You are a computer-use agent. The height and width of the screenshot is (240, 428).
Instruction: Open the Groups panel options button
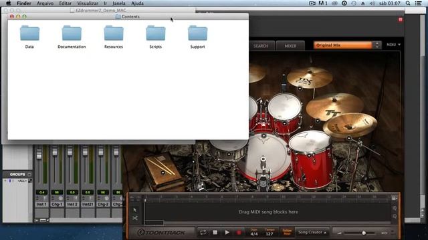coord(29,175)
